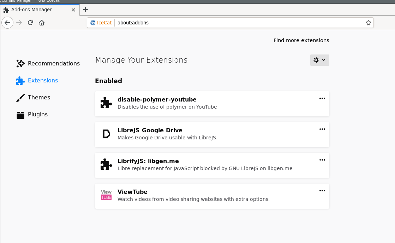Image resolution: width=395 pixels, height=243 pixels.
Task: Click the Enabled section heading
Action: point(109,81)
